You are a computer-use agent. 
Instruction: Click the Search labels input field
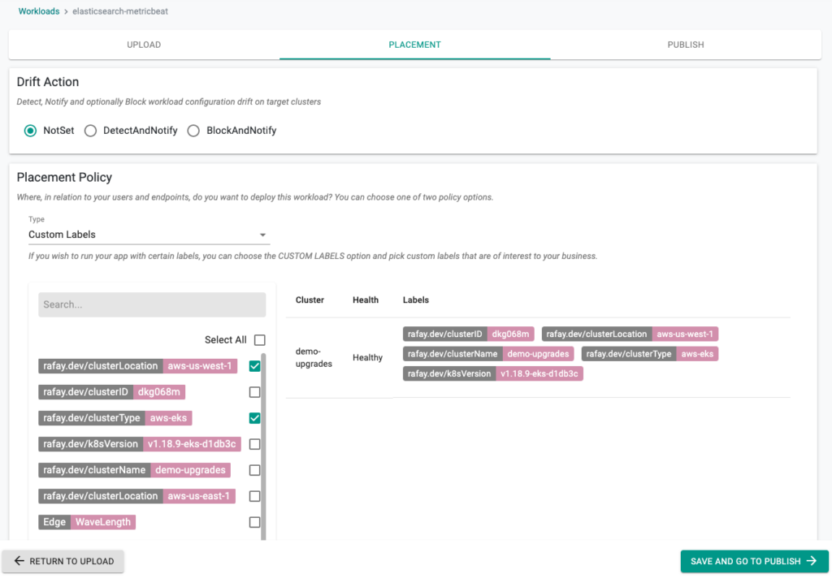(152, 304)
